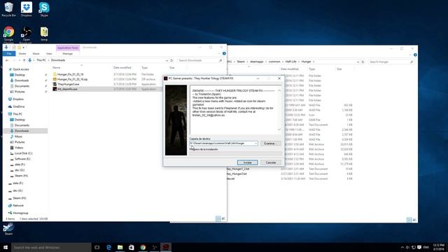Open the Recycle Bin desktop icon

(x=8, y=9)
